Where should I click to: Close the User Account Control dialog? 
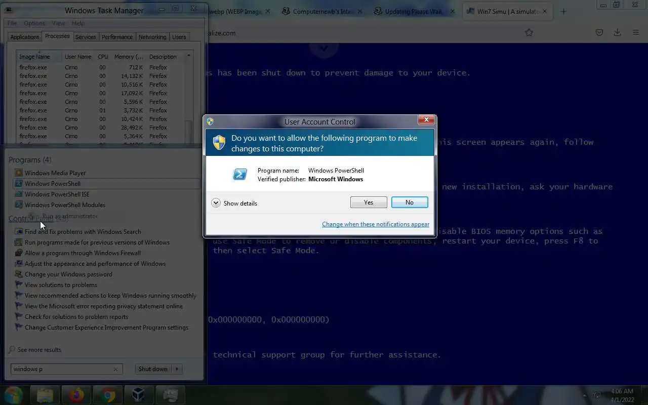(x=426, y=120)
